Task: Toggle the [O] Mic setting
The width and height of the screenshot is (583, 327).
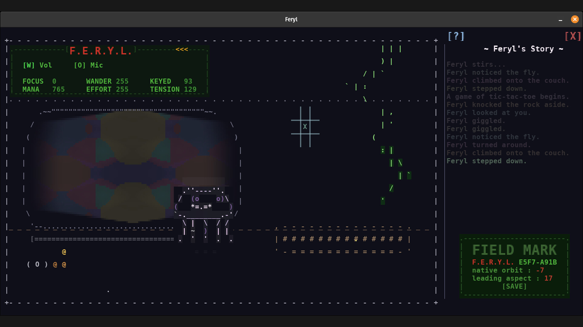Action: tap(88, 65)
